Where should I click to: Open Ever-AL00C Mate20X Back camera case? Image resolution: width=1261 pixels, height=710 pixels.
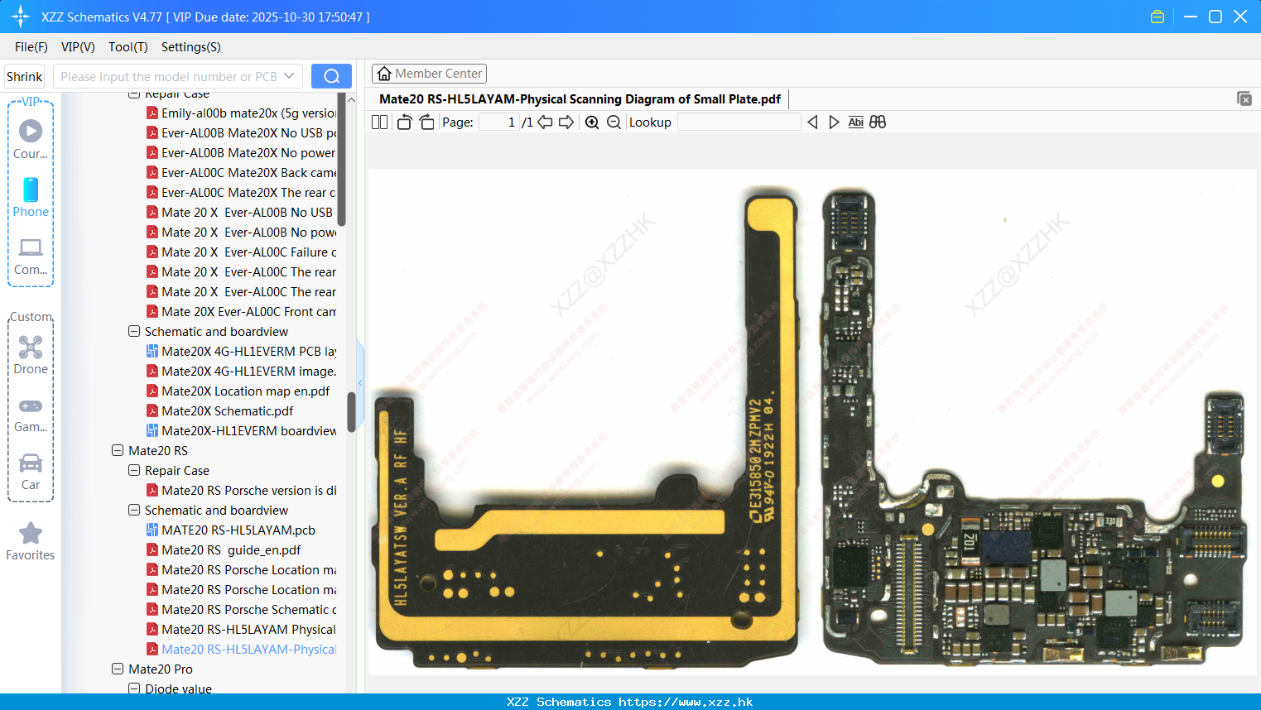(248, 172)
